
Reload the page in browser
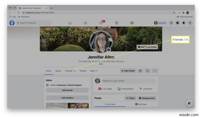click(19, 13)
